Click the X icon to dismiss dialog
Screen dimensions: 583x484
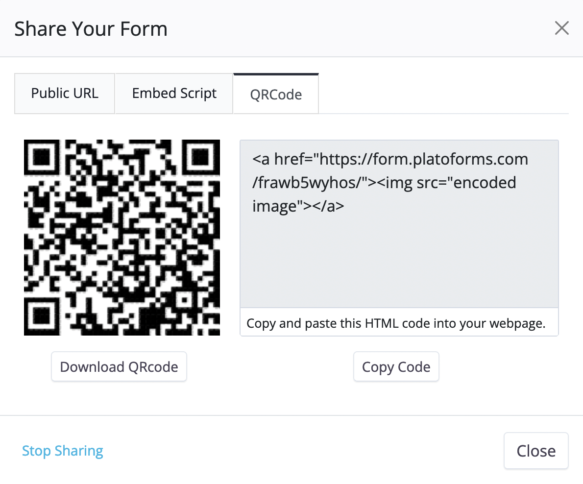click(561, 28)
